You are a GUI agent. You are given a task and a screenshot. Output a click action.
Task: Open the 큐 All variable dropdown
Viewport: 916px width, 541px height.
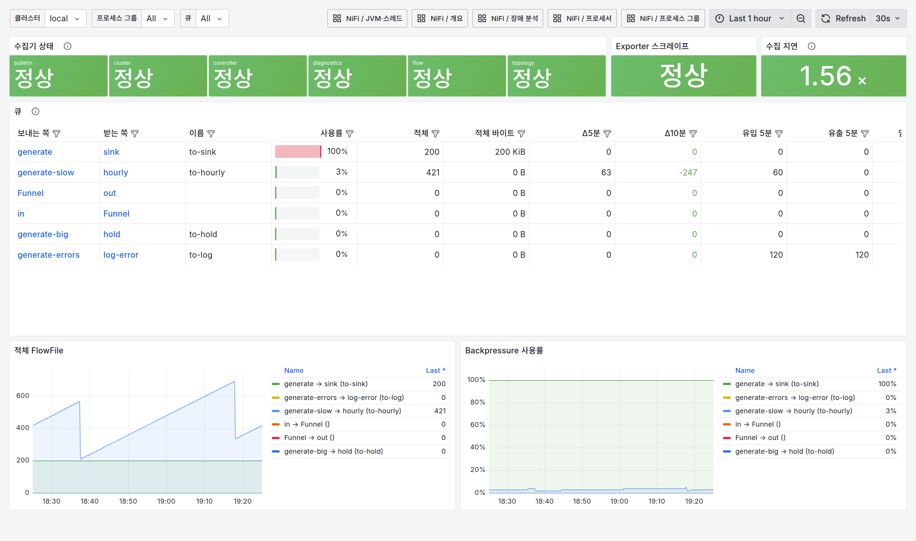[x=212, y=18]
